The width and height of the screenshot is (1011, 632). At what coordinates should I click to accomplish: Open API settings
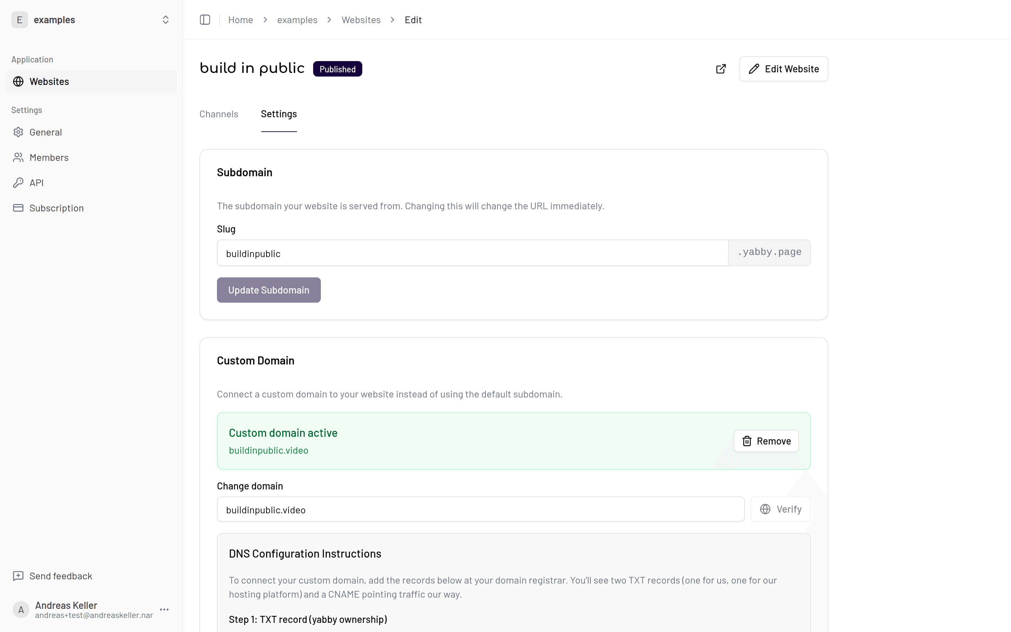pyautogui.click(x=91, y=183)
